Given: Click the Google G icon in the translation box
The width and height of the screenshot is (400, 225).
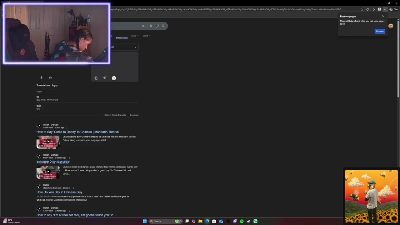Looking at the screenshot, I should tap(114, 78).
